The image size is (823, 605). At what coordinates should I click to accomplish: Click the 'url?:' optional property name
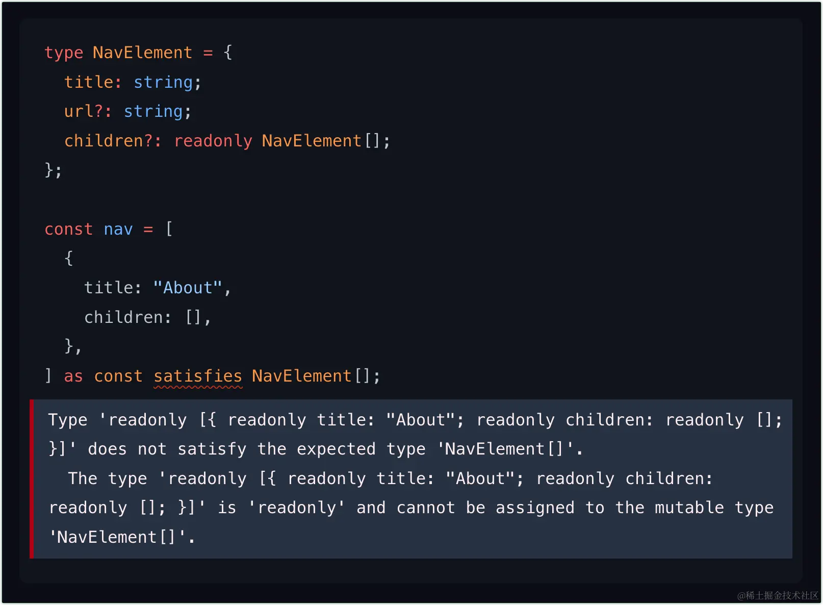click(x=88, y=111)
